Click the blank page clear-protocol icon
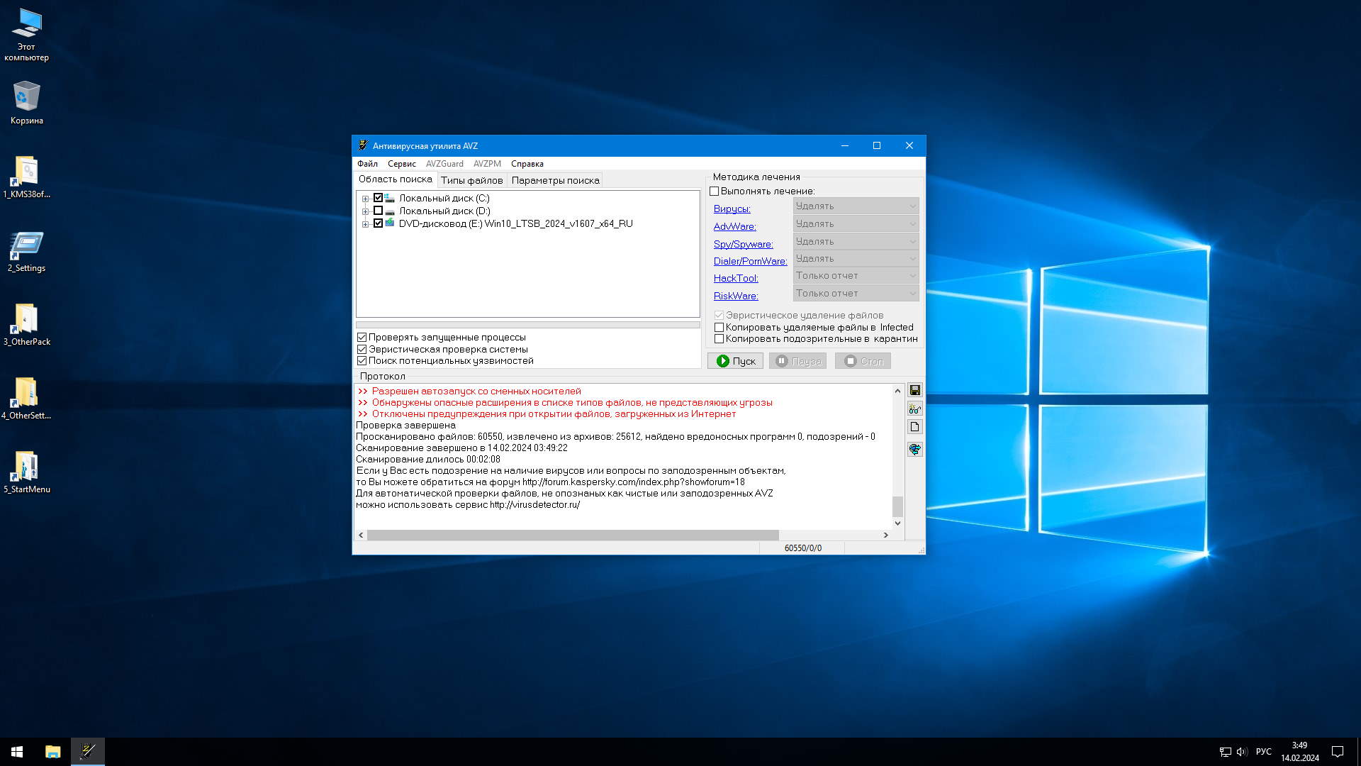 click(x=914, y=427)
